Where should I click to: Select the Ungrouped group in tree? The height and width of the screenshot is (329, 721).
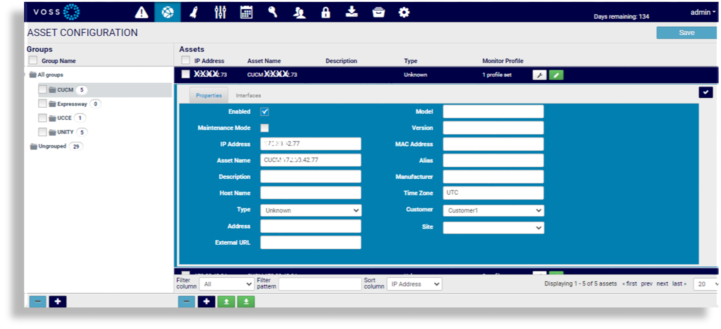pyautogui.click(x=52, y=146)
